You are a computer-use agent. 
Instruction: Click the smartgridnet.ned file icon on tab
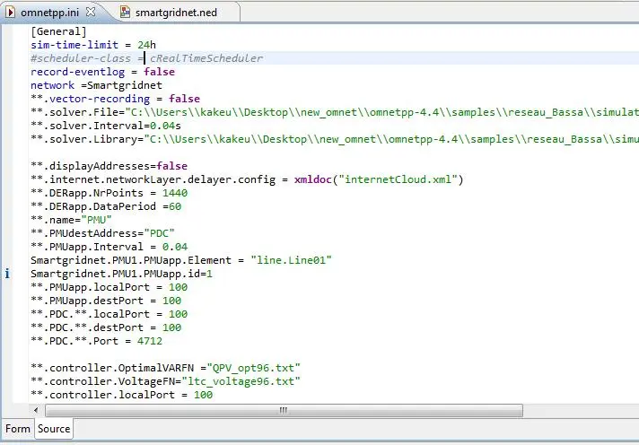(x=125, y=13)
